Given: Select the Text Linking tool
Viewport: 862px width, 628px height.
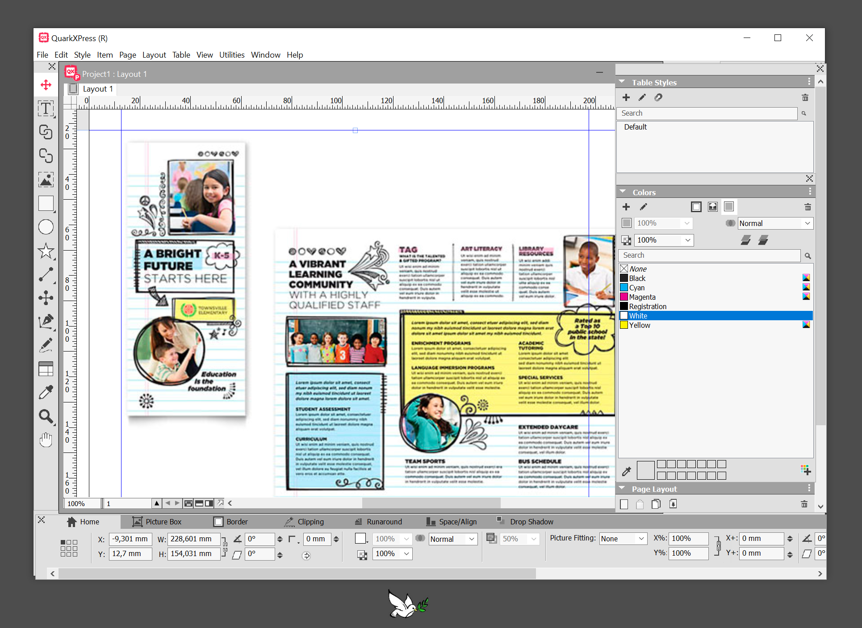Looking at the screenshot, I should (x=46, y=132).
